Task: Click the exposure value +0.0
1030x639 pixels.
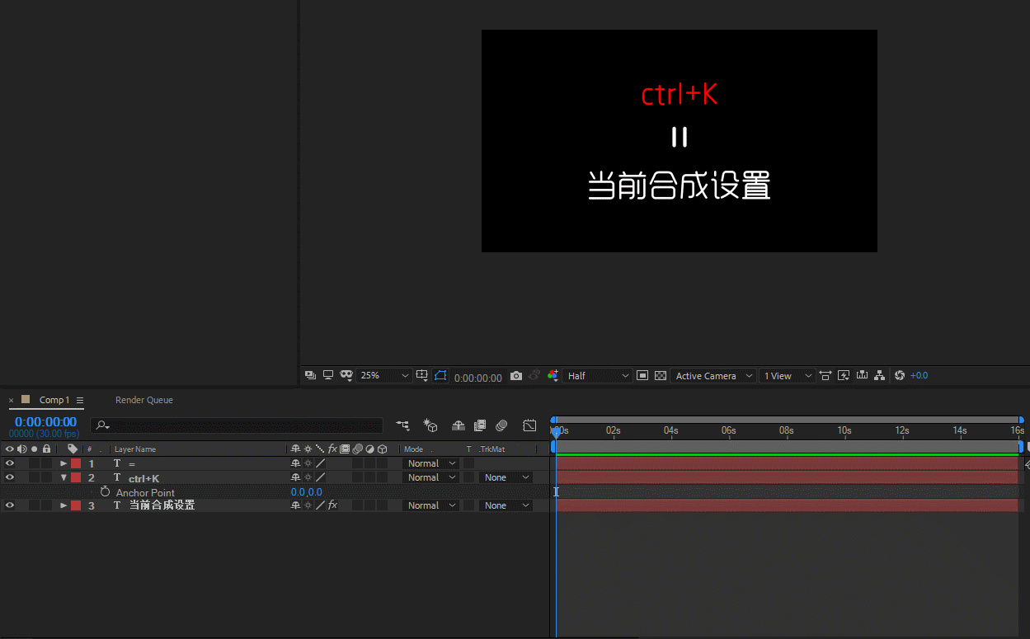Action: 919,375
